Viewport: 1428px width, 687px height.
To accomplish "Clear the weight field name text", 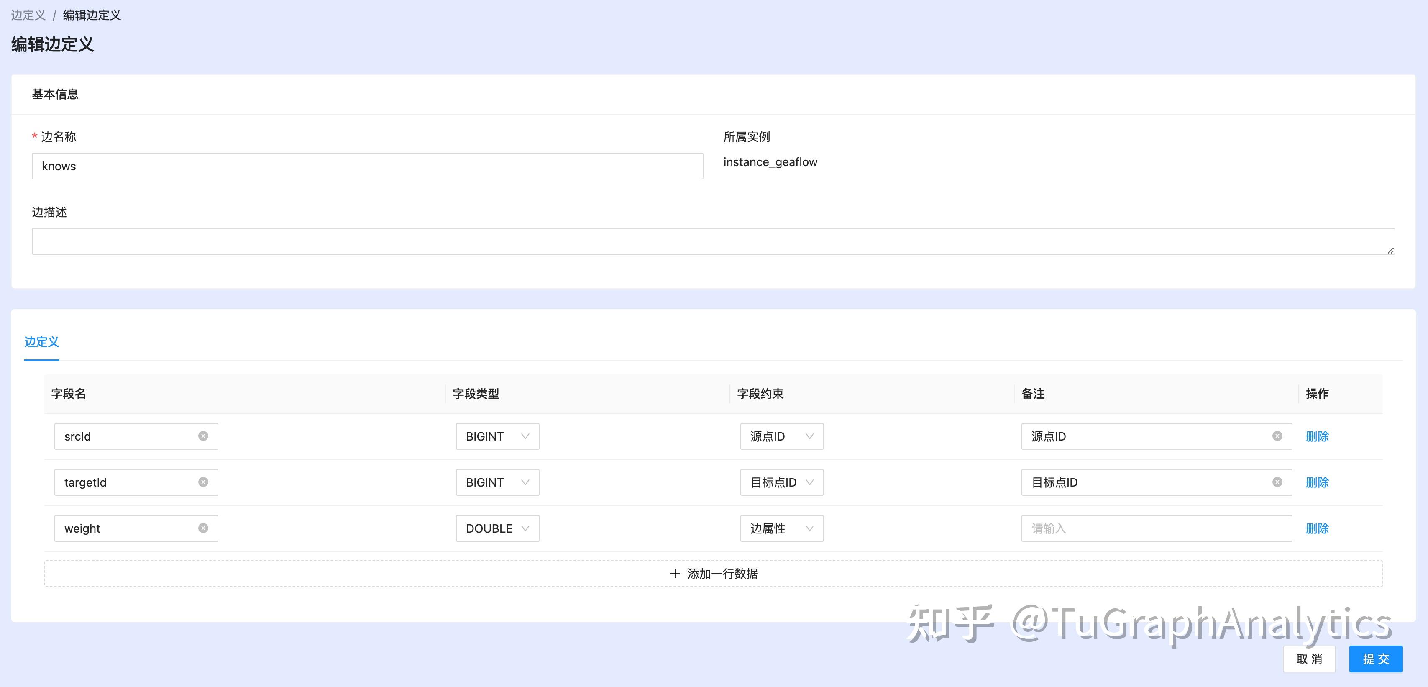I will [x=203, y=528].
